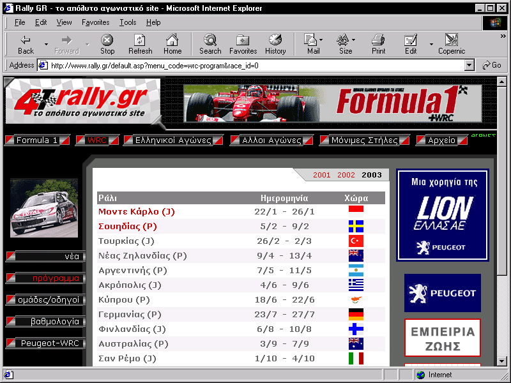511x383 pixels.
Task: Click the Turkey flag icon
Action: tap(356, 241)
